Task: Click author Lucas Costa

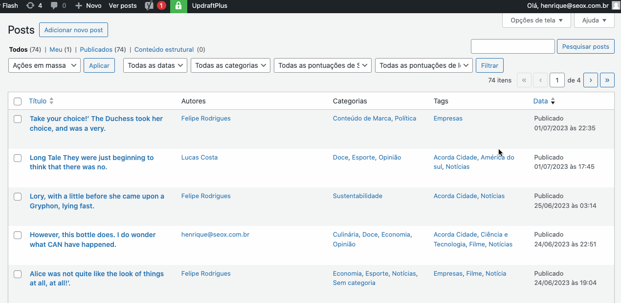Action: point(200,158)
